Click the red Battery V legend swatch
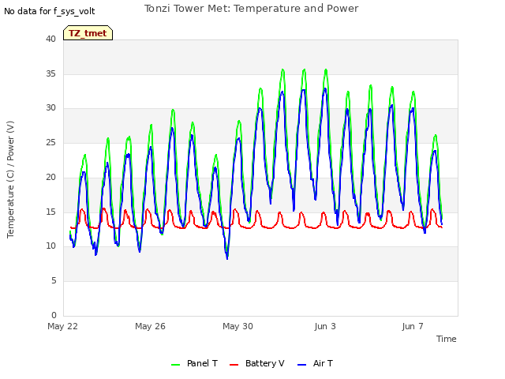Screen dimensions: 505x379 point(234,365)
